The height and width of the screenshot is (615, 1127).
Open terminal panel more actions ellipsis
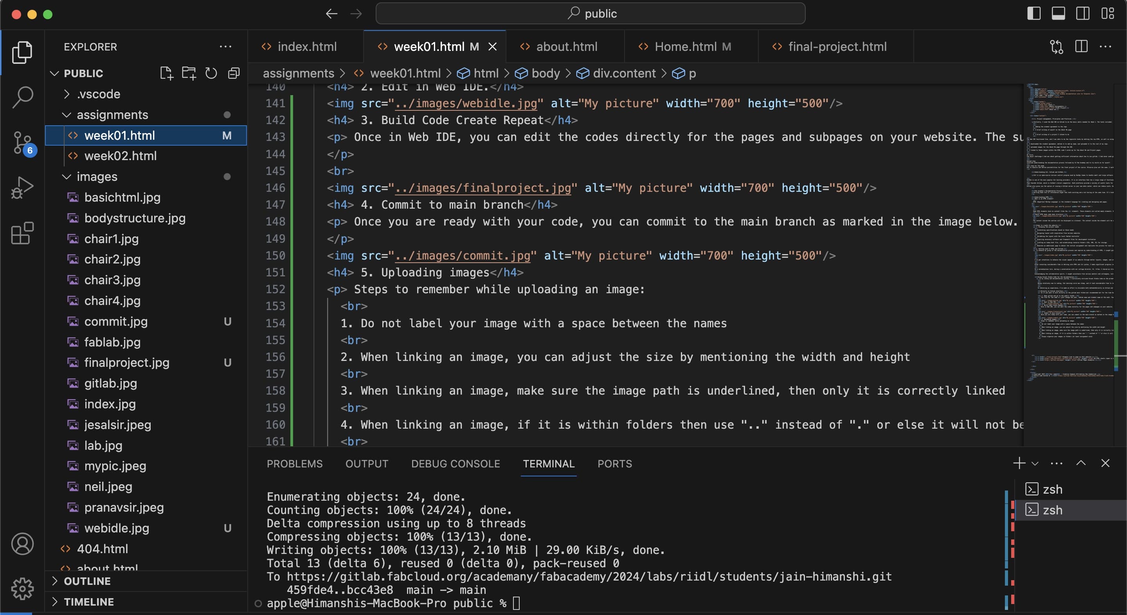coord(1057,463)
